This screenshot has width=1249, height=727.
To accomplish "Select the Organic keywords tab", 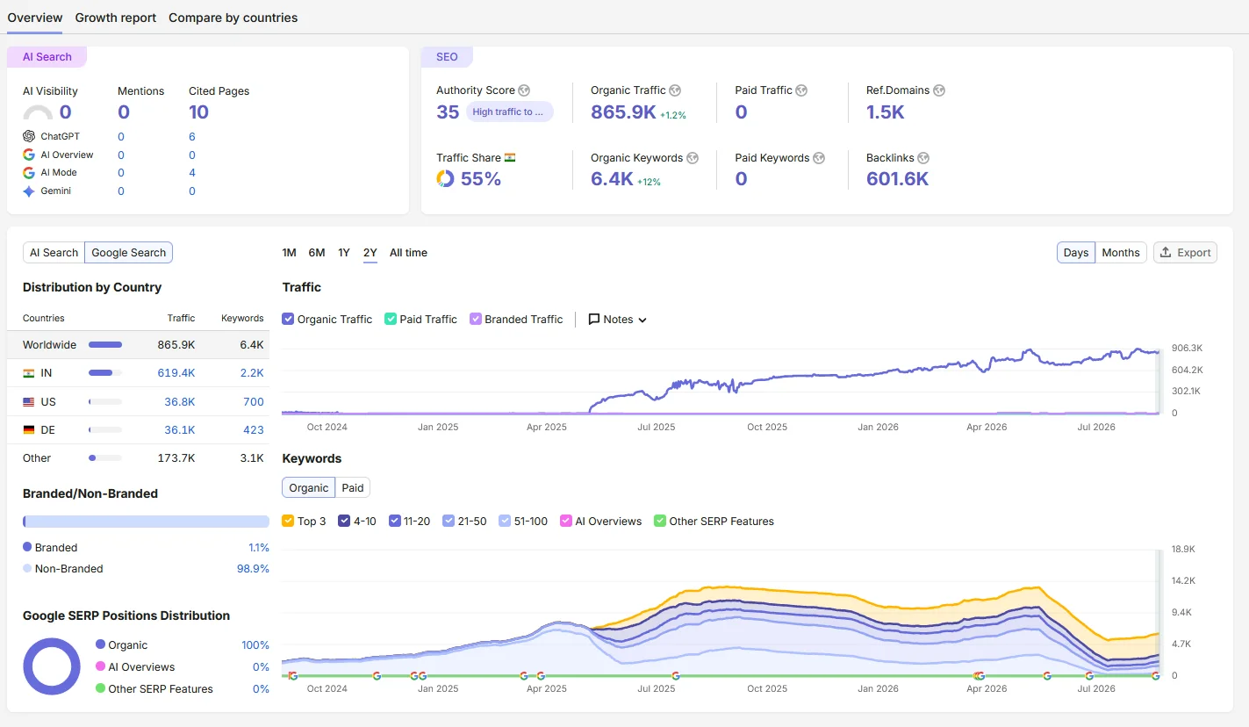I will coord(308,488).
